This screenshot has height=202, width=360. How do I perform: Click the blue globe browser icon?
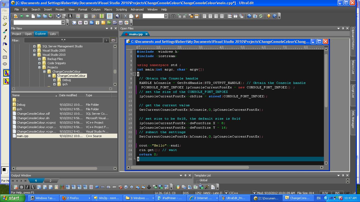point(249,16)
